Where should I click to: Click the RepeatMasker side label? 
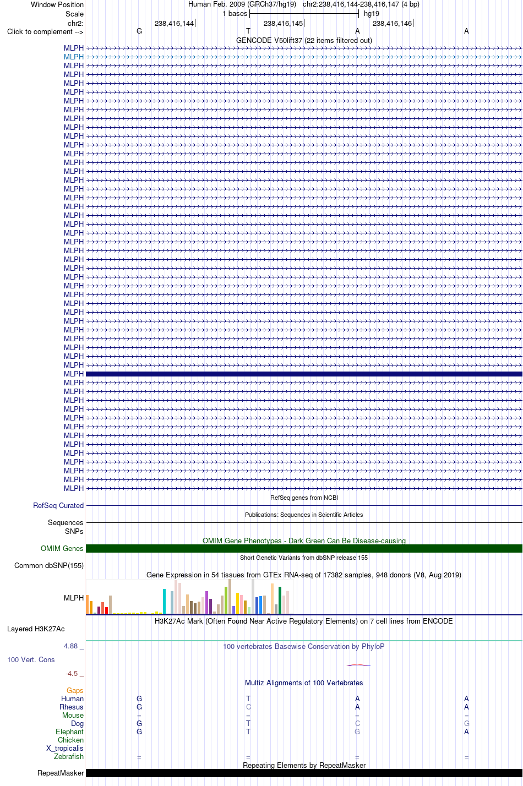click(61, 773)
